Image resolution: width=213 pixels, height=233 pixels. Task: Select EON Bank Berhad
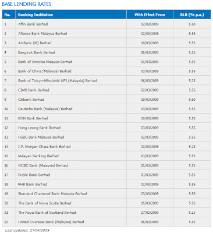pyautogui.click(x=33, y=118)
